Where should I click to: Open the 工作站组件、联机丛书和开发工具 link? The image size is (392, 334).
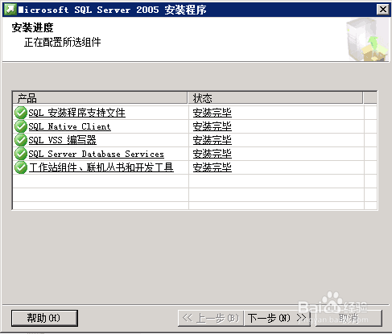coord(101,167)
